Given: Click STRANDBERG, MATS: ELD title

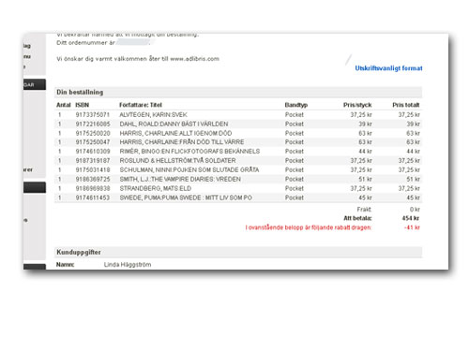Looking at the screenshot, I should 155,188.
